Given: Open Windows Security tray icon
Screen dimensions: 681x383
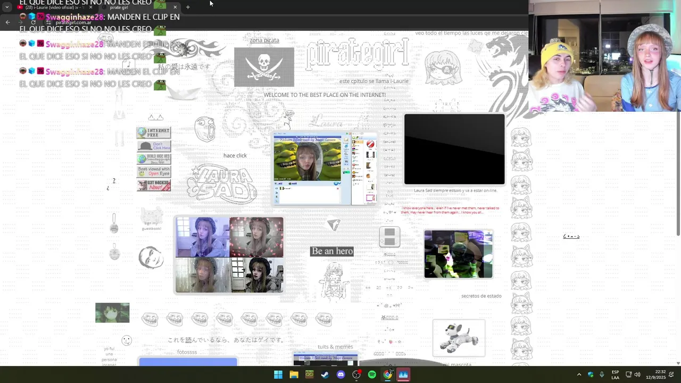Looking at the screenshot, I should tap(591, 374).
